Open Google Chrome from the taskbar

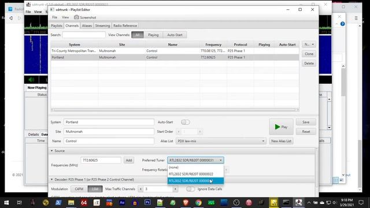198,203
